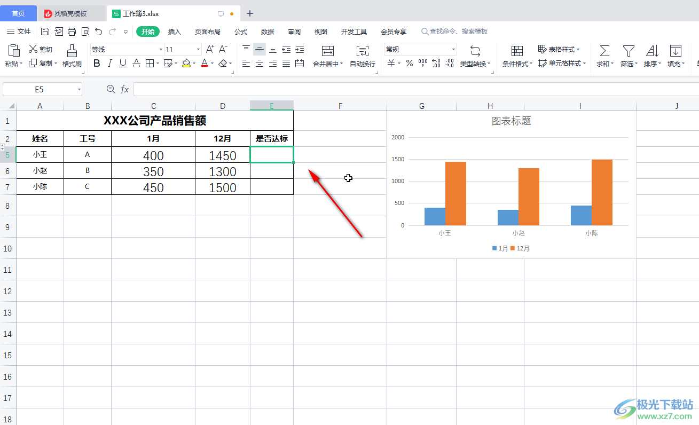Click the formula bar input field

click(x=416, y=89)
